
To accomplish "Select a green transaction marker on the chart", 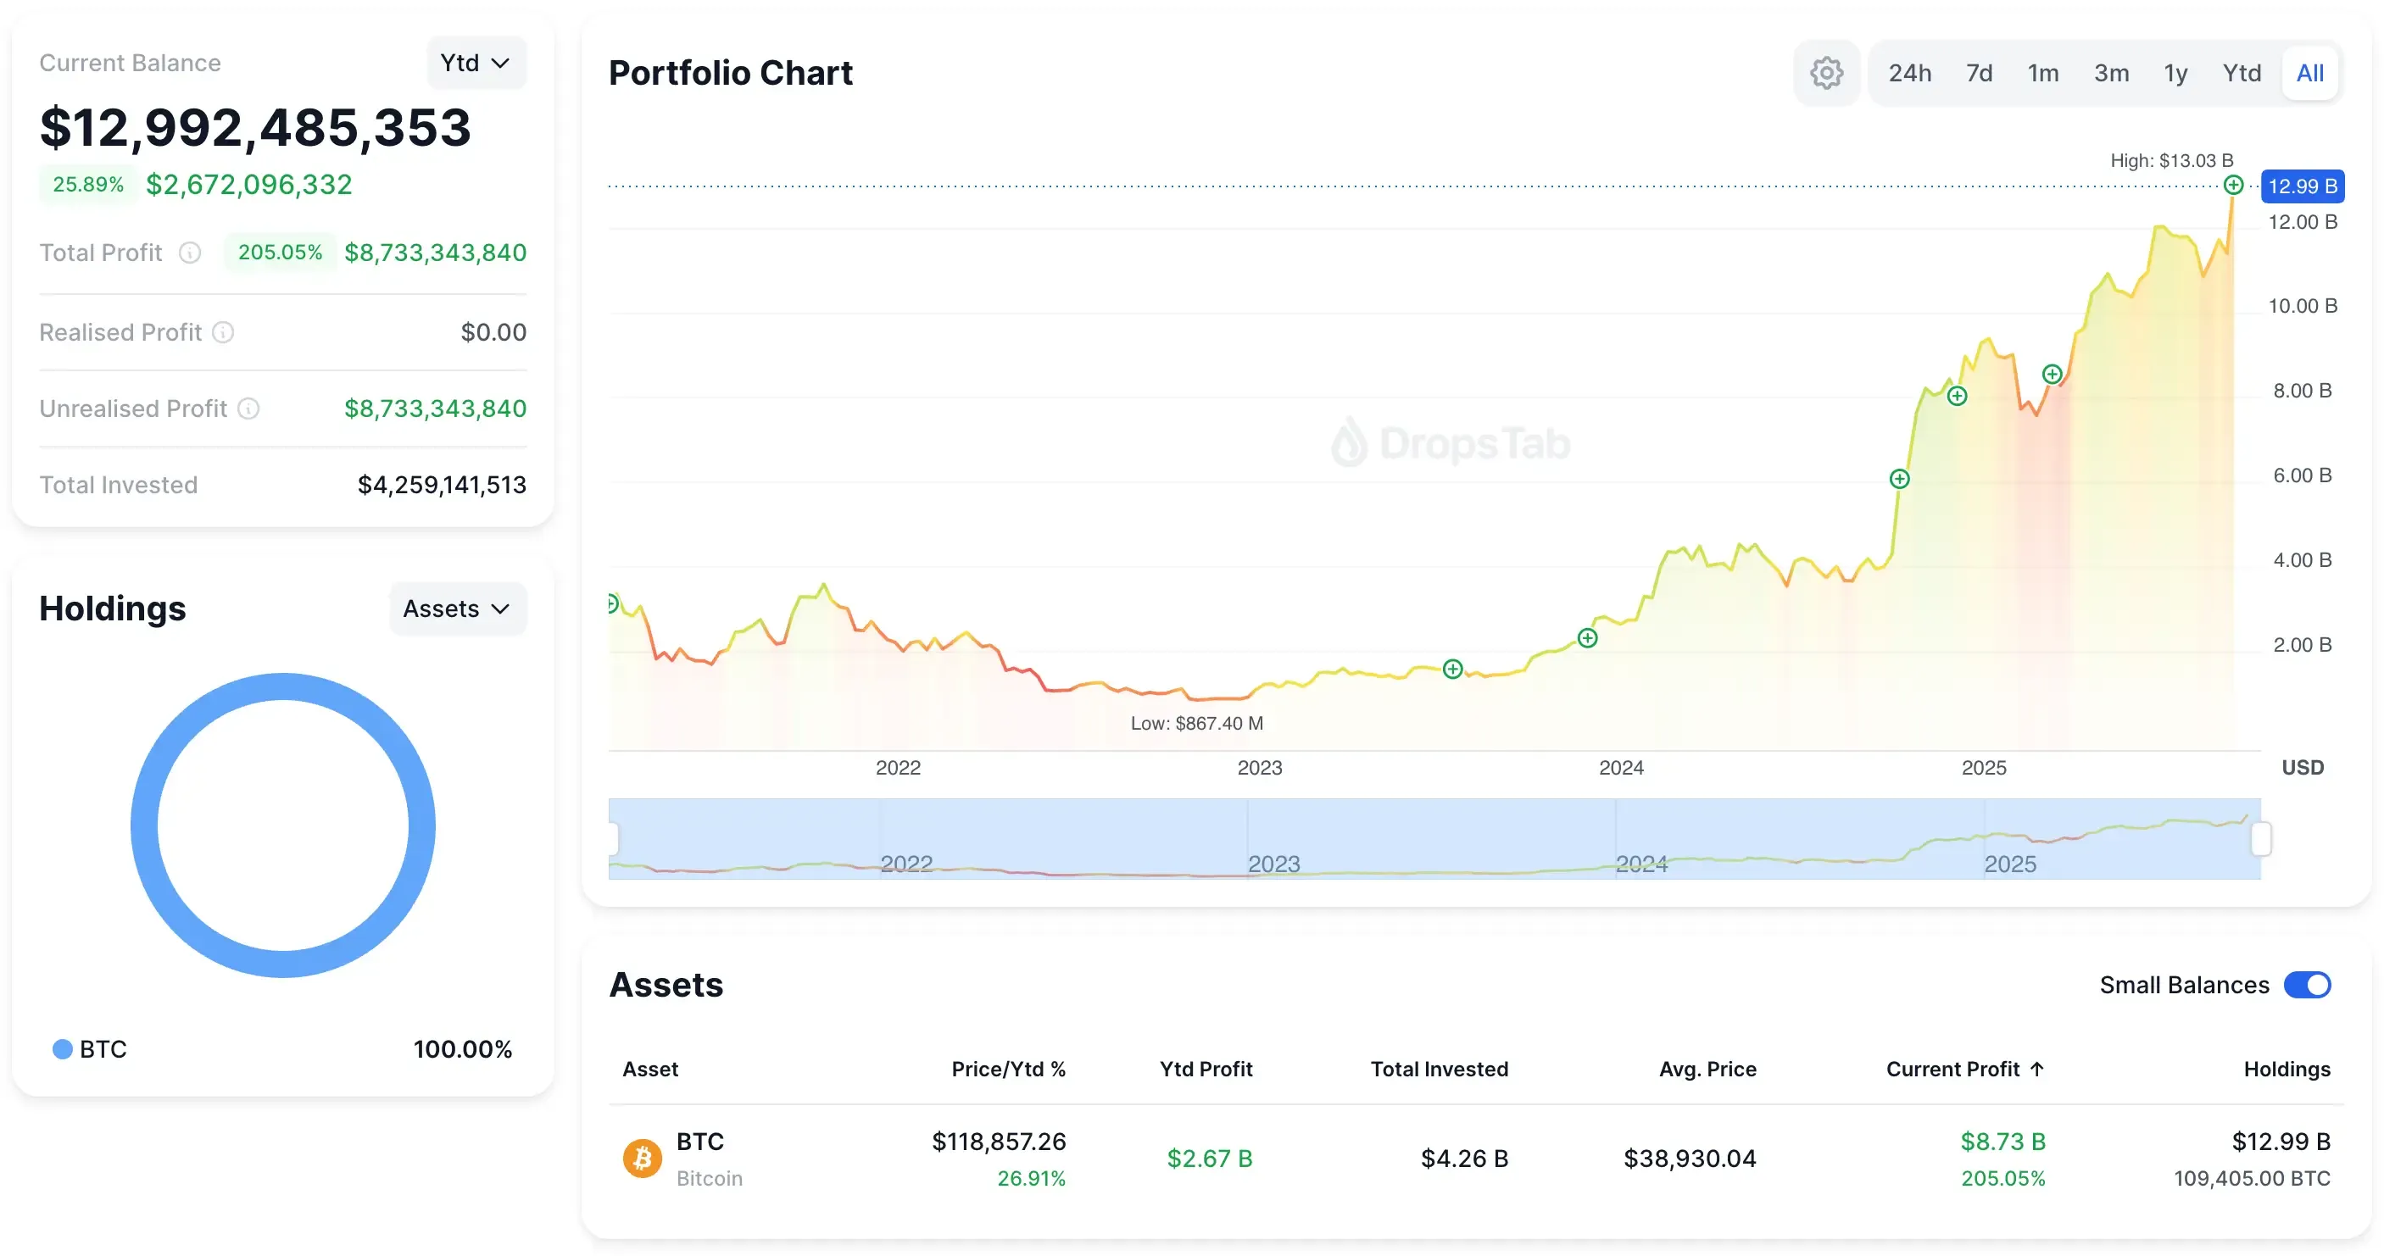I will tap(1586, 637).
